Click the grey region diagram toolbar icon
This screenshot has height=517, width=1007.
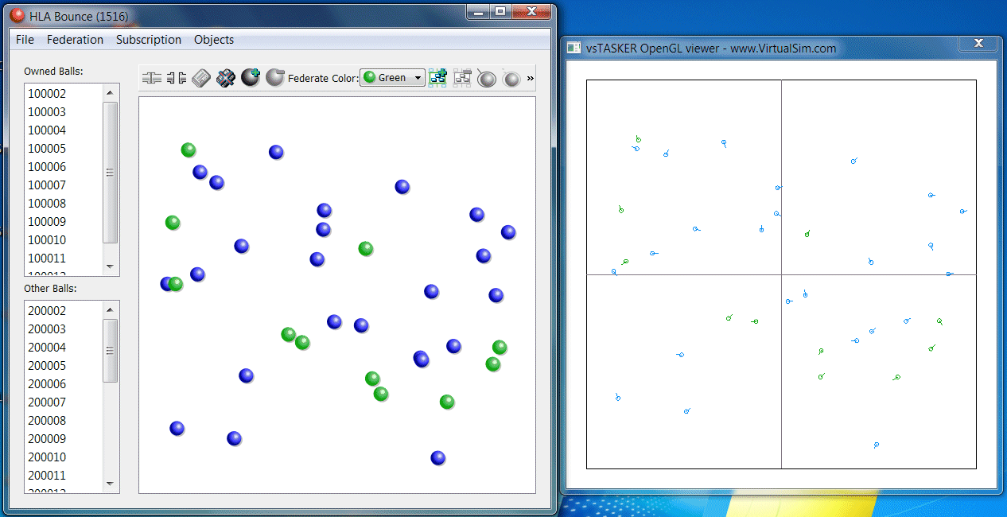click(x=462, y=78)
